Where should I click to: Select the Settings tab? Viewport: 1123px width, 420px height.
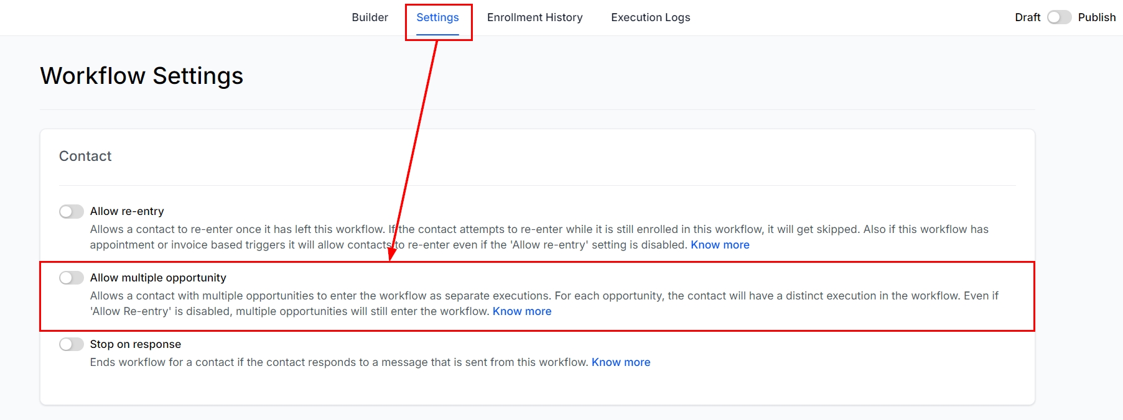(437, 17)
